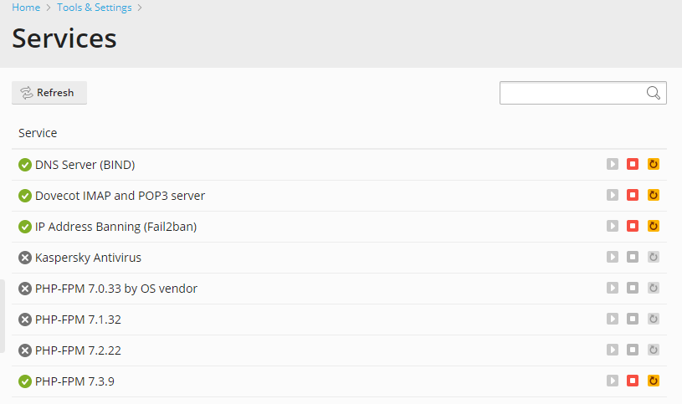682x404 pixels.
Task: Restart the PHP-FPM 7.3.9 service
Action: click(654, 381)
